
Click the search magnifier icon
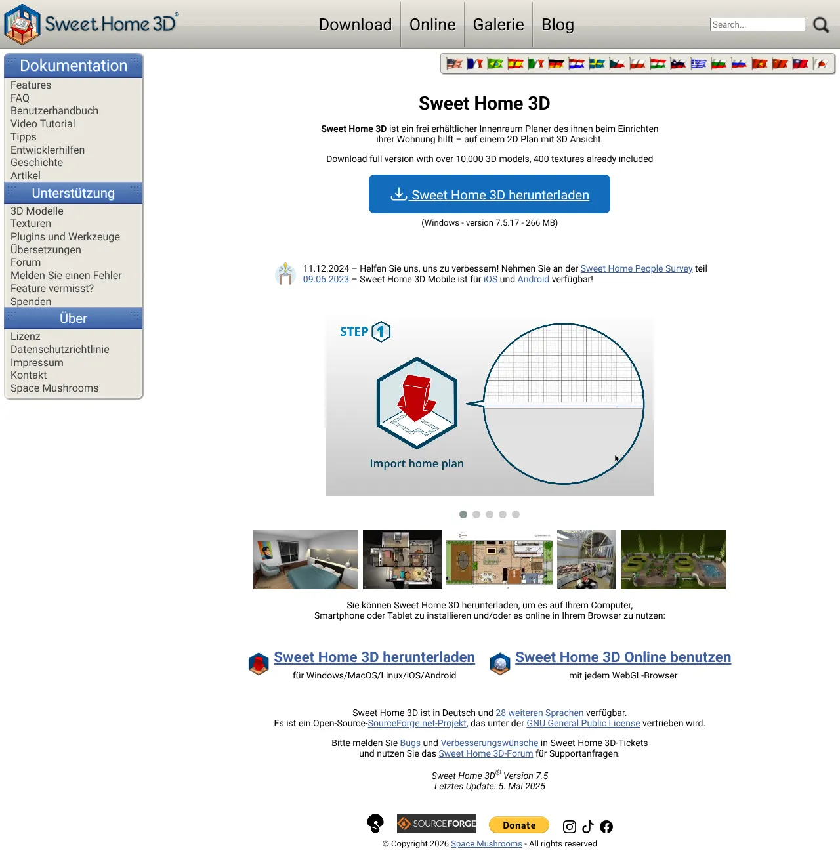821,25
